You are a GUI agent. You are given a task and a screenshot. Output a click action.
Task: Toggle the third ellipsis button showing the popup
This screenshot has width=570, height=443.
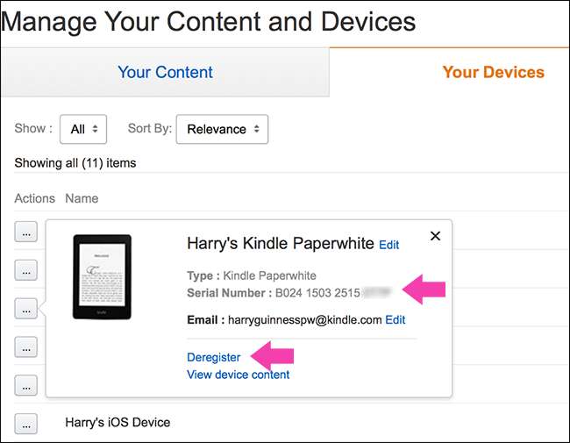click(x=26, y=308)
